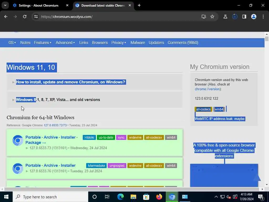Open site information icon in address bar
The width and height of the screenshot is (269, 202).
pos(36,17)
